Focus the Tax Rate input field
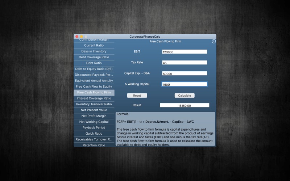This screenshot has width=290, height=181. (185, 63)
